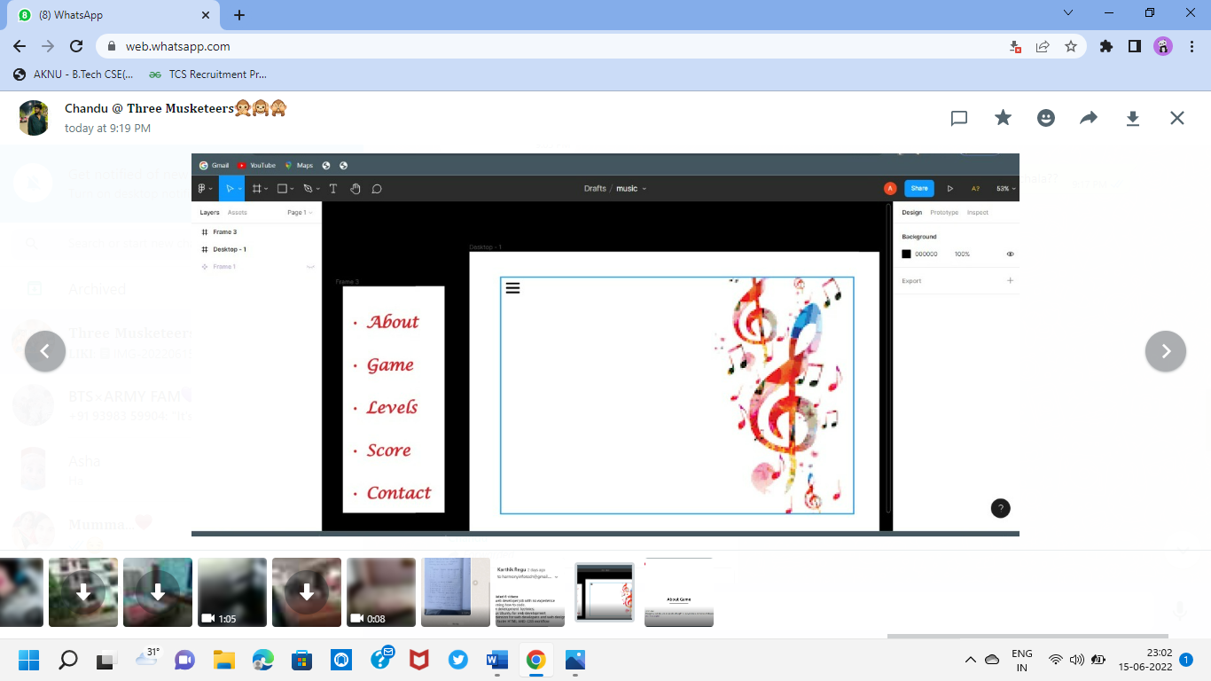Go to the next media with right arrow

click(1166, 351)
